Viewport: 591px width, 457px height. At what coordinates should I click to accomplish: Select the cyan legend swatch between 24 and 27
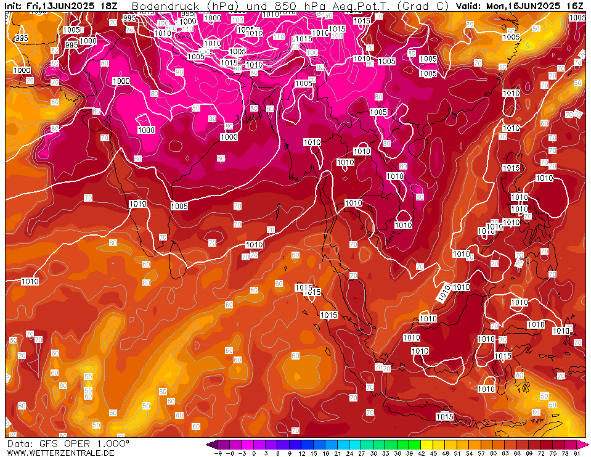(x=356, y=445)
